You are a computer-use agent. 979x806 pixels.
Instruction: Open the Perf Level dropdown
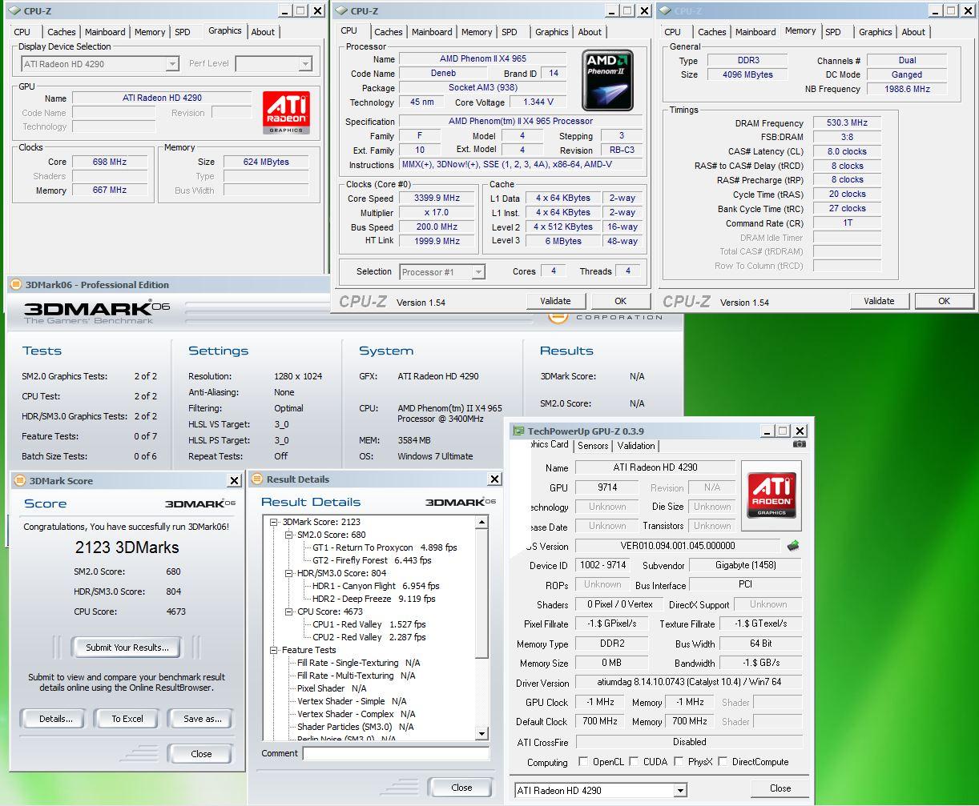tap(305, 64)
